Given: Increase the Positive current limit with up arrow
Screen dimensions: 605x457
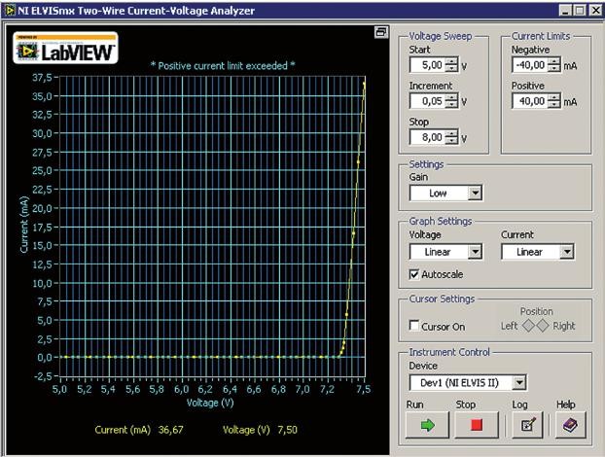Looking at the screenshot, I should coord(554,97).
